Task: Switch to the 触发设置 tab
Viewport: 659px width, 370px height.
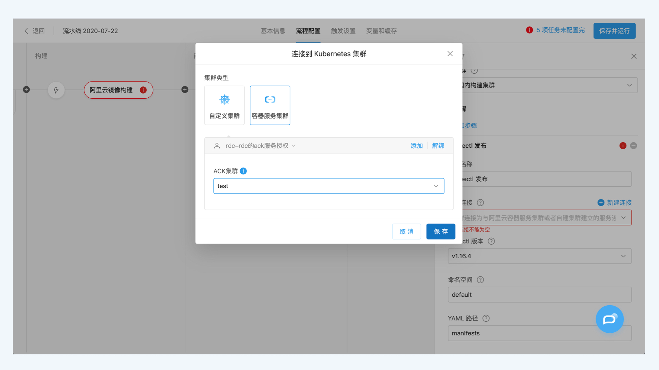Action: pos(343,31)
